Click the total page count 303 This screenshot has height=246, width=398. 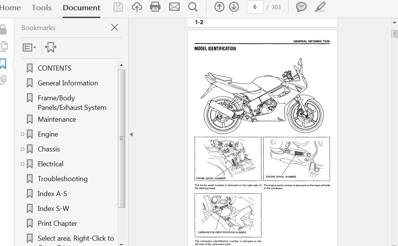276,7
